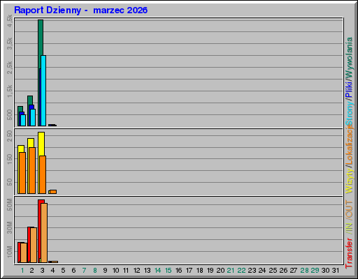Click the "10M" y-axis label
Screen dimensions: 358x279
pyautogui.click(x=10, y=252)
